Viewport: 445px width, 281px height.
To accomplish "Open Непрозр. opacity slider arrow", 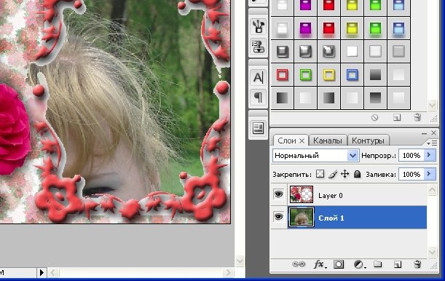I will coord(430,155).
